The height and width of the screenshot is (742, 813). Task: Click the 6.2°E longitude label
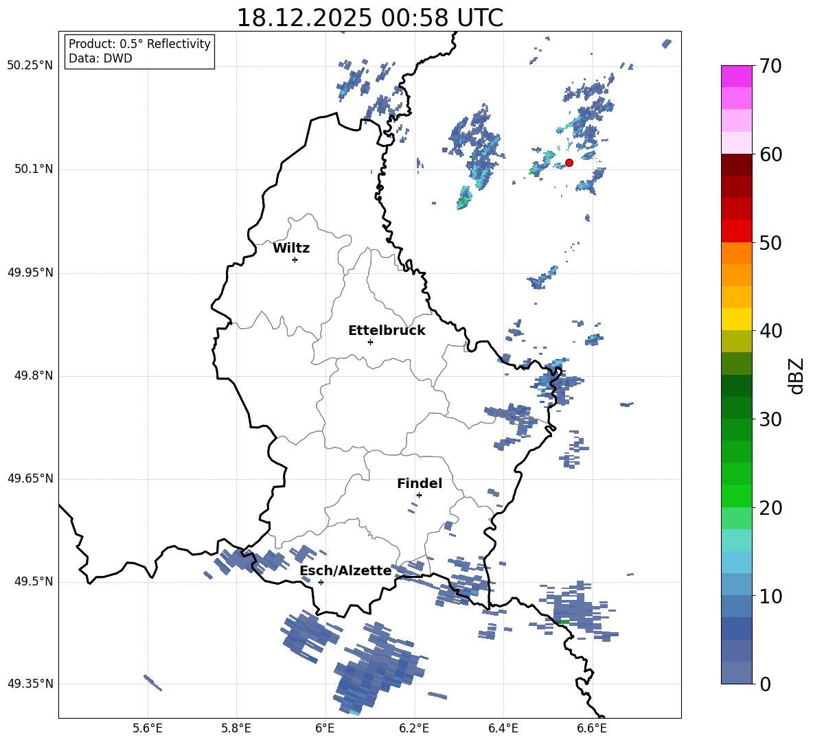click(414, 728)
